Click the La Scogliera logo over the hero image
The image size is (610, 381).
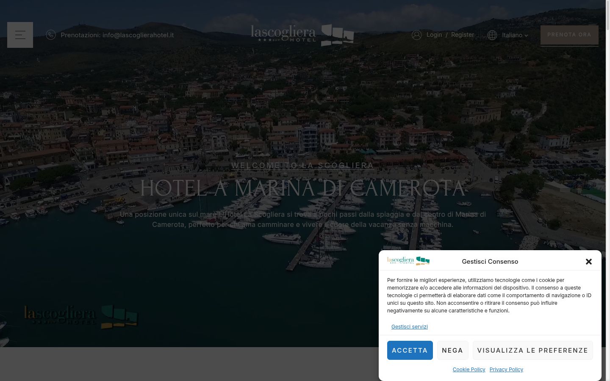tap(81, 316)
